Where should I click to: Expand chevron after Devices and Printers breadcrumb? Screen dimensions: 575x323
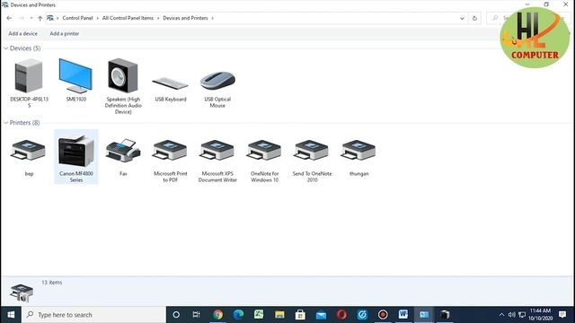212,18
